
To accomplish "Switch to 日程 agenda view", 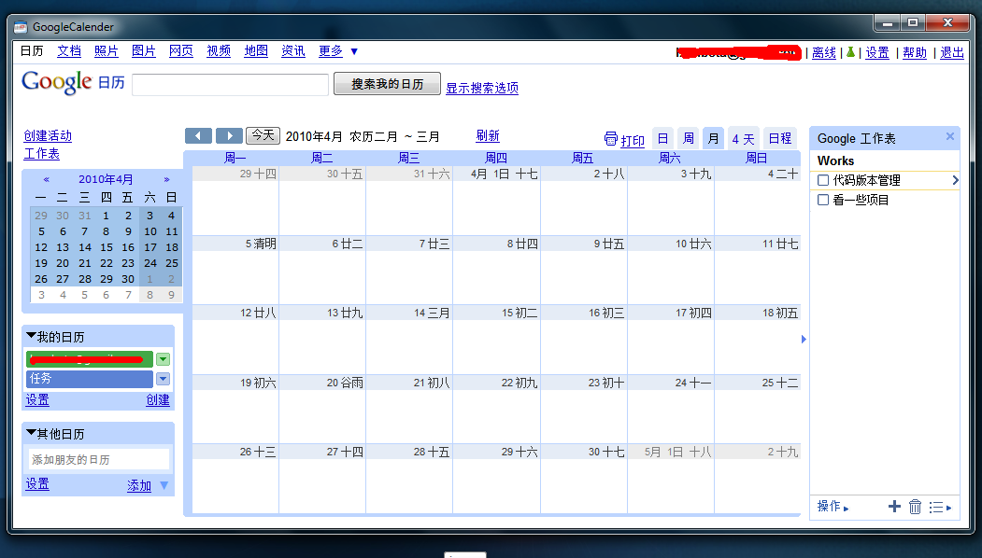I will point(780,138).
